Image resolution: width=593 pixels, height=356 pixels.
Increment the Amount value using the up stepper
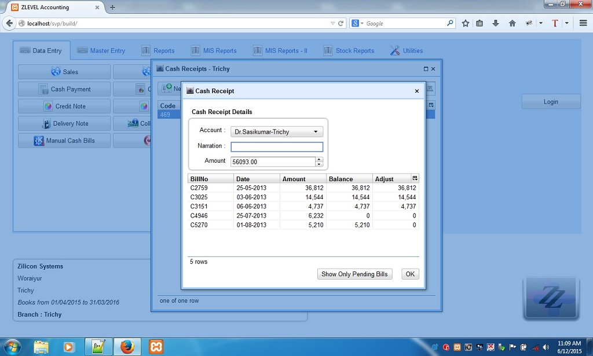click(x=319, y=159)
